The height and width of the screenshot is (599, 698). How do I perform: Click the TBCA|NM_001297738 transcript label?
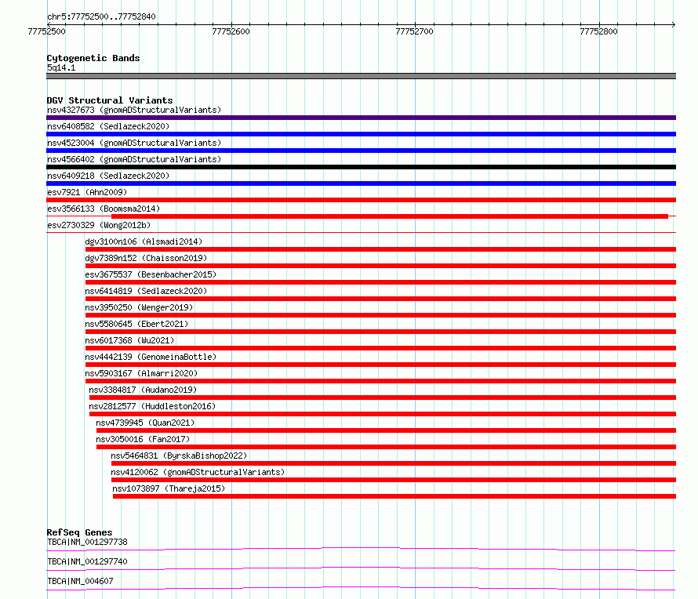tap(87, 542)
